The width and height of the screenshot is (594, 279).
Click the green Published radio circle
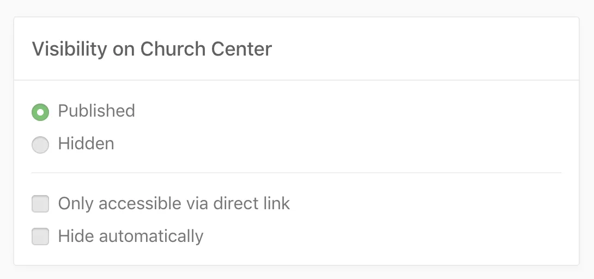pos(40,112)
